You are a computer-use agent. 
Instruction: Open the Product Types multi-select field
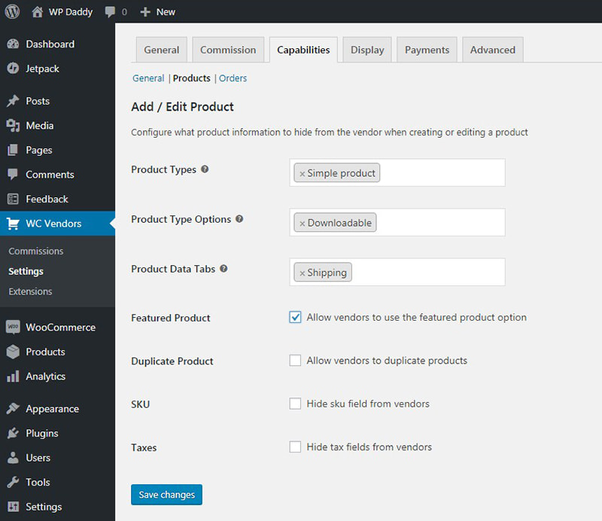397,172
